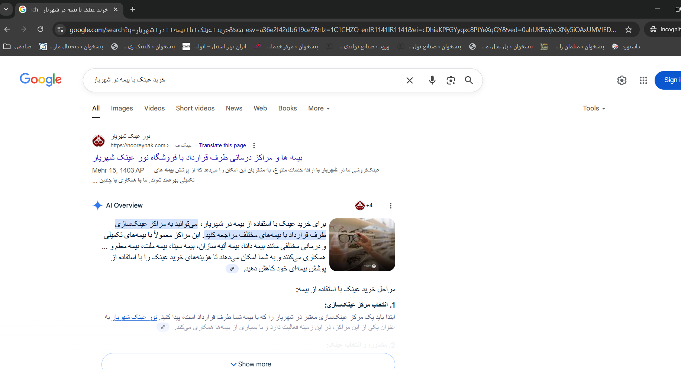Open bookmark پیشخوان صنایع تول
681x369 pixels.
pos(429,46)
